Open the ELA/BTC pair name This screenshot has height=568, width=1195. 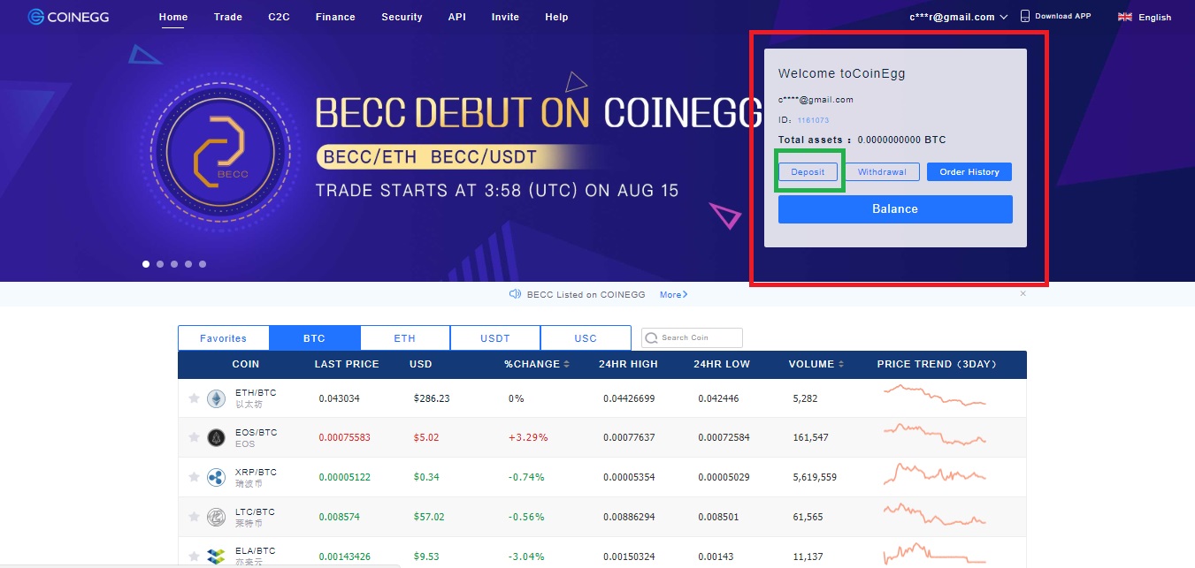click(255, 551)
